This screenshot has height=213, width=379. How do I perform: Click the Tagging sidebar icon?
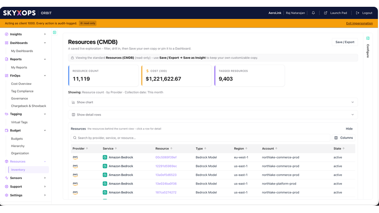[6, 114]
